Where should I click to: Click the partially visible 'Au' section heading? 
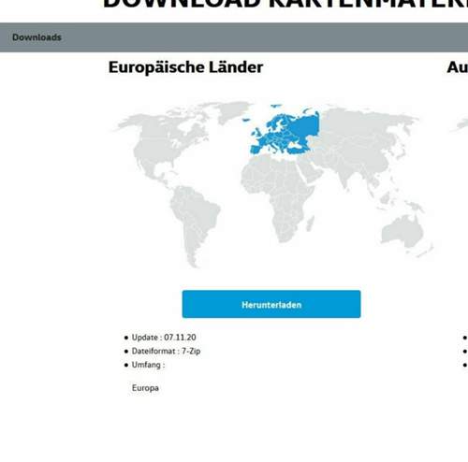[x=458, y=67]
